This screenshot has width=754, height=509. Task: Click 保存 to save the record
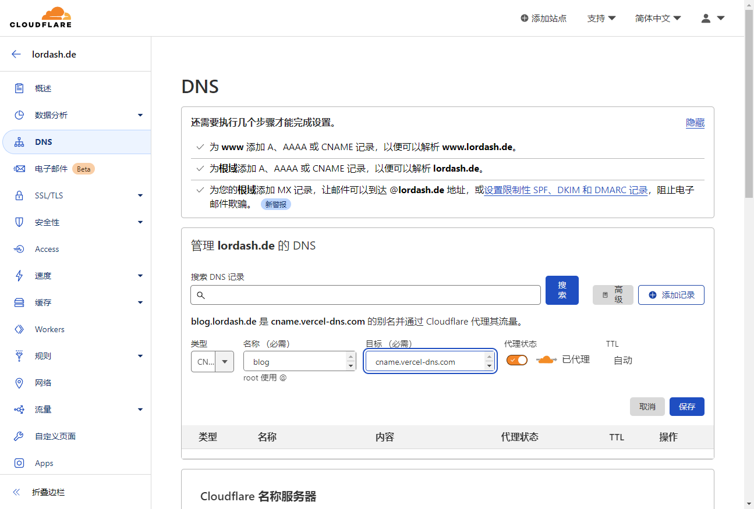(687, 407)
